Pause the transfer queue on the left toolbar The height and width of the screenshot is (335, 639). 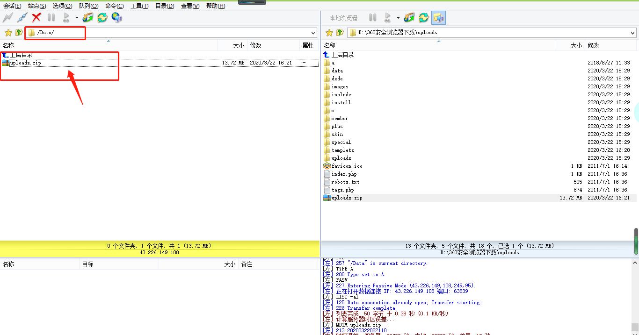pyautogui.click(x=51, y=17)
